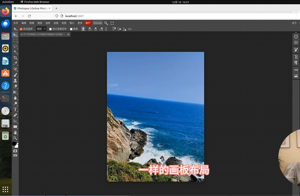The width and height of the screenshot is (300, 196).
Task: Select the Eyedropper tool
Action: click(15, 63)
